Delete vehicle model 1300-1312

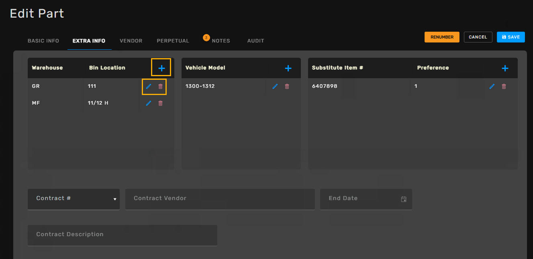287,87
